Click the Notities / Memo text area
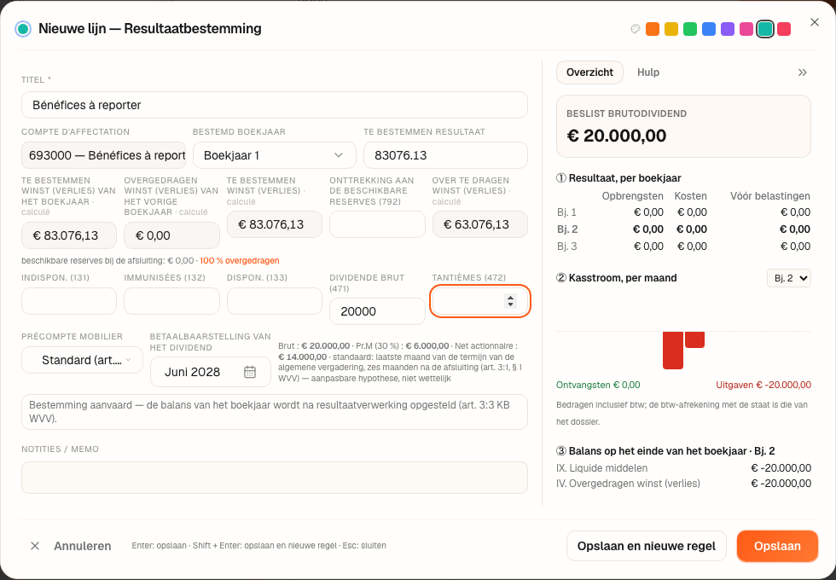Image resolution: width=836 pixels, height=580 pixels. click(x=274, y=478)
